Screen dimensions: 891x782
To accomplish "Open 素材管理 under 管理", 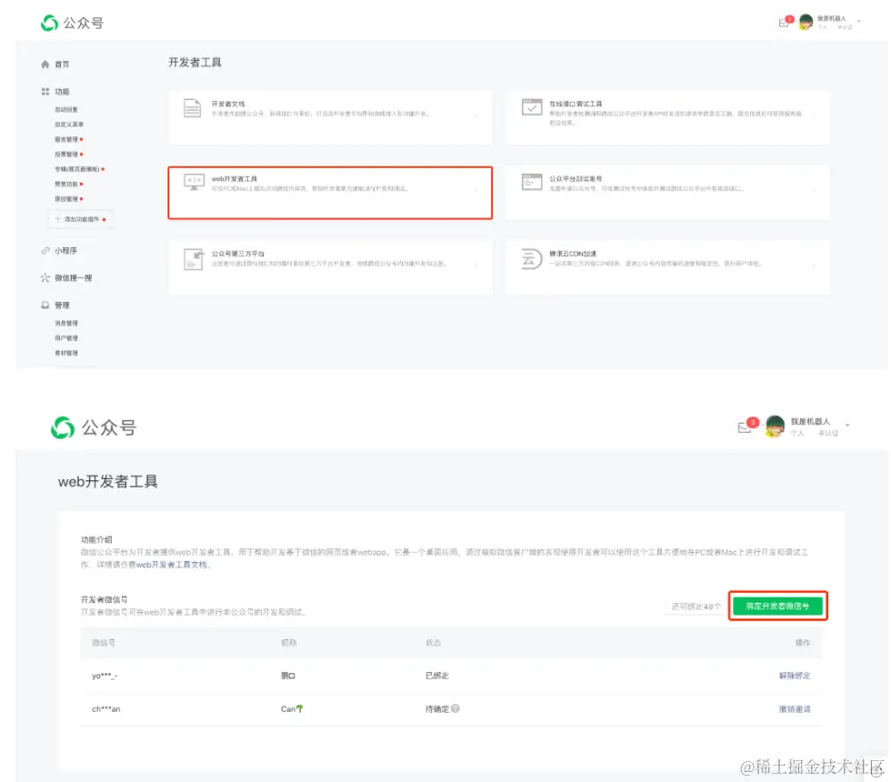I will (x=65, y=353).
